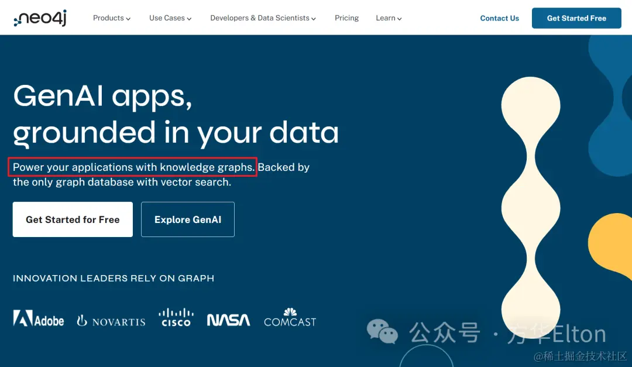632x367 pixels.
Task: Click the 'GenAI apps, grounded in your data' heading
Action: click(x=176, y=115)
